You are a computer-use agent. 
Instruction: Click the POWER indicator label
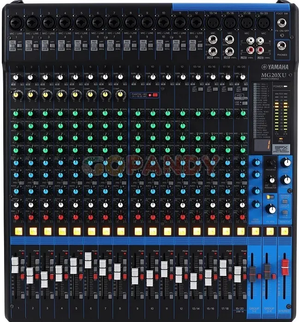point(278,86)
